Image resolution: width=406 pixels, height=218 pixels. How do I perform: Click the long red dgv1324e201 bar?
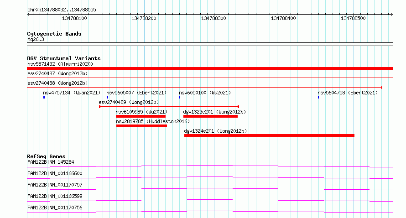[269, 135]
